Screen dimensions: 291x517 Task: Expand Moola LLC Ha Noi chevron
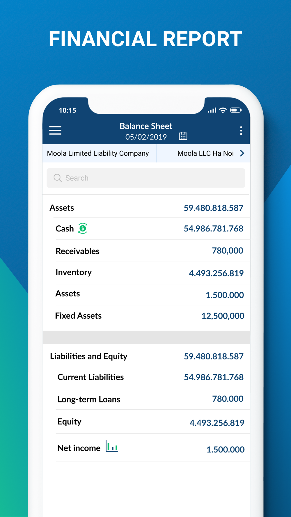(x=242, y=153)
